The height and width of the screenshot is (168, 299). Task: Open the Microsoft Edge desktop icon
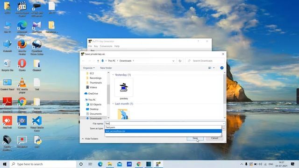22,28
